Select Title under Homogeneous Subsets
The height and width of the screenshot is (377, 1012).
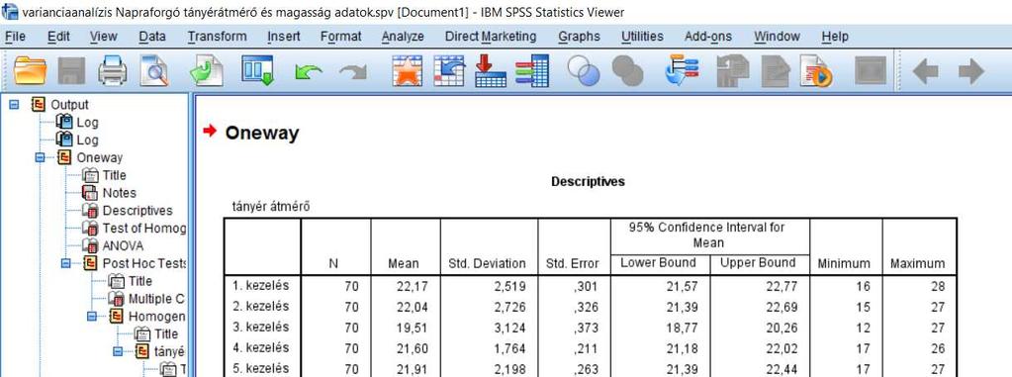[166, 334]
